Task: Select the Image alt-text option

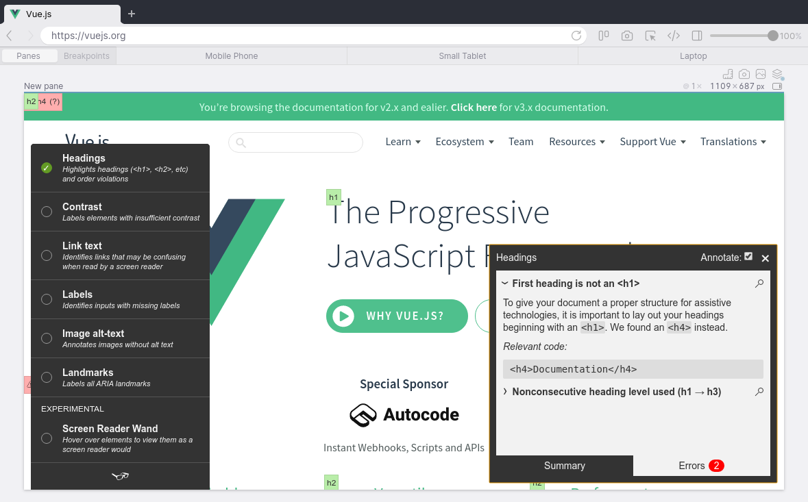Action: pyautogui.click(x=47, y=338)
